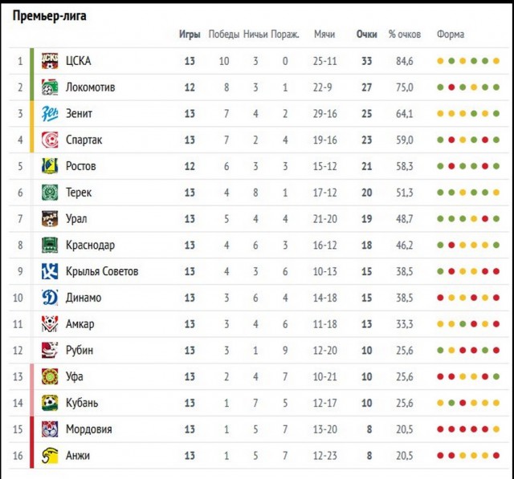Select the Кубань team logo
The width and height of the screenshot is (514, 479).
click(50, 403)
